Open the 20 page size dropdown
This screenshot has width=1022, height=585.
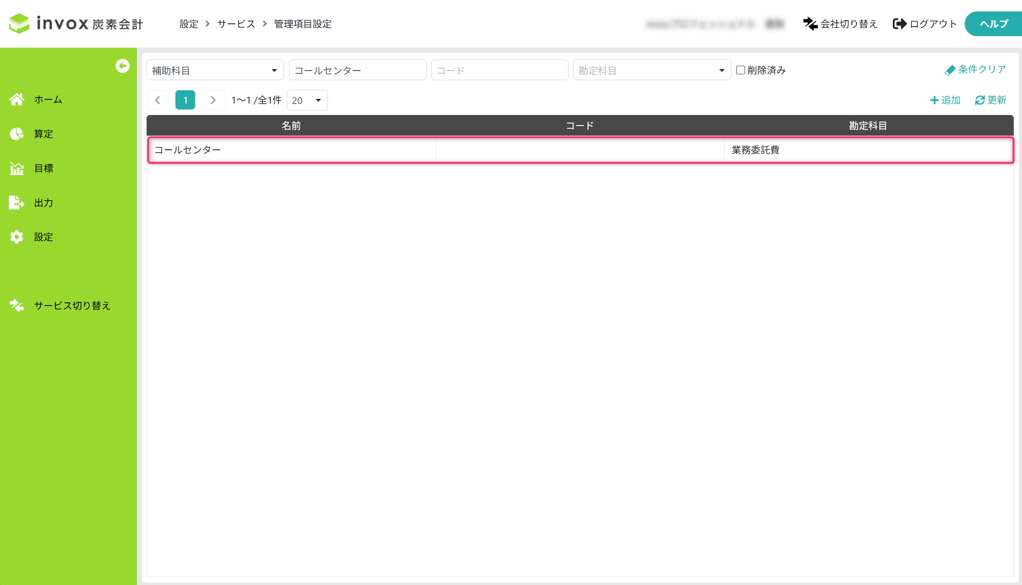point(307,100)
